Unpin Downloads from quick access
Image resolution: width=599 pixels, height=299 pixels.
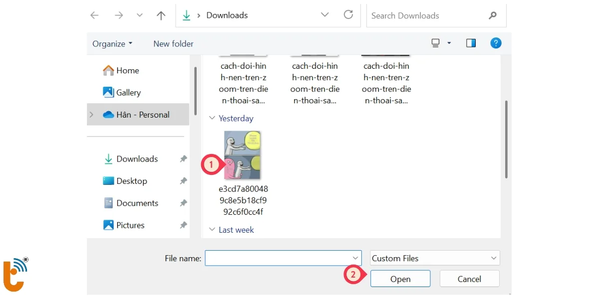(x=183, y=159)
